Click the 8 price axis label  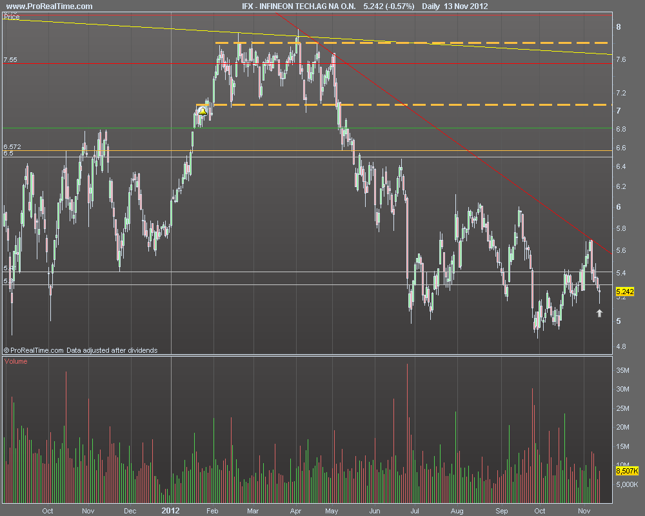coord(619,27)
